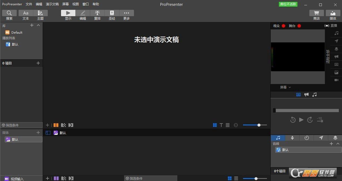Click the library 筛选条件 filter field
The width and height of the screenshot is (342, 181).
point(21,125)
